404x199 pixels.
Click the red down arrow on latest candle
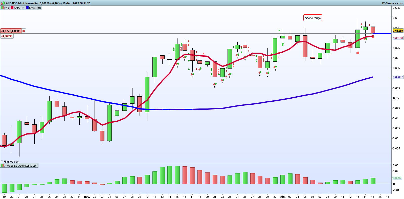tap(373, 37)
